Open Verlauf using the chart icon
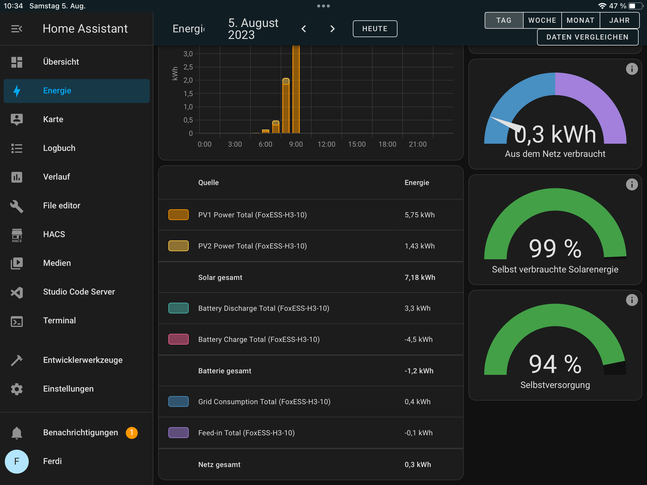The width and height of the screenshot is (647, 485). pos(17,177)
